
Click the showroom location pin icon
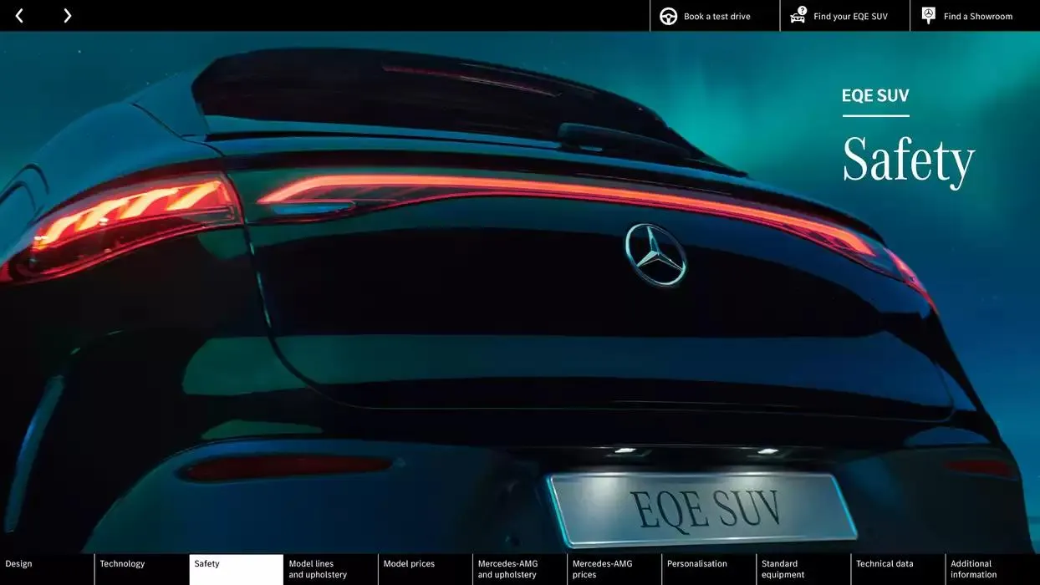coord(928,15)
